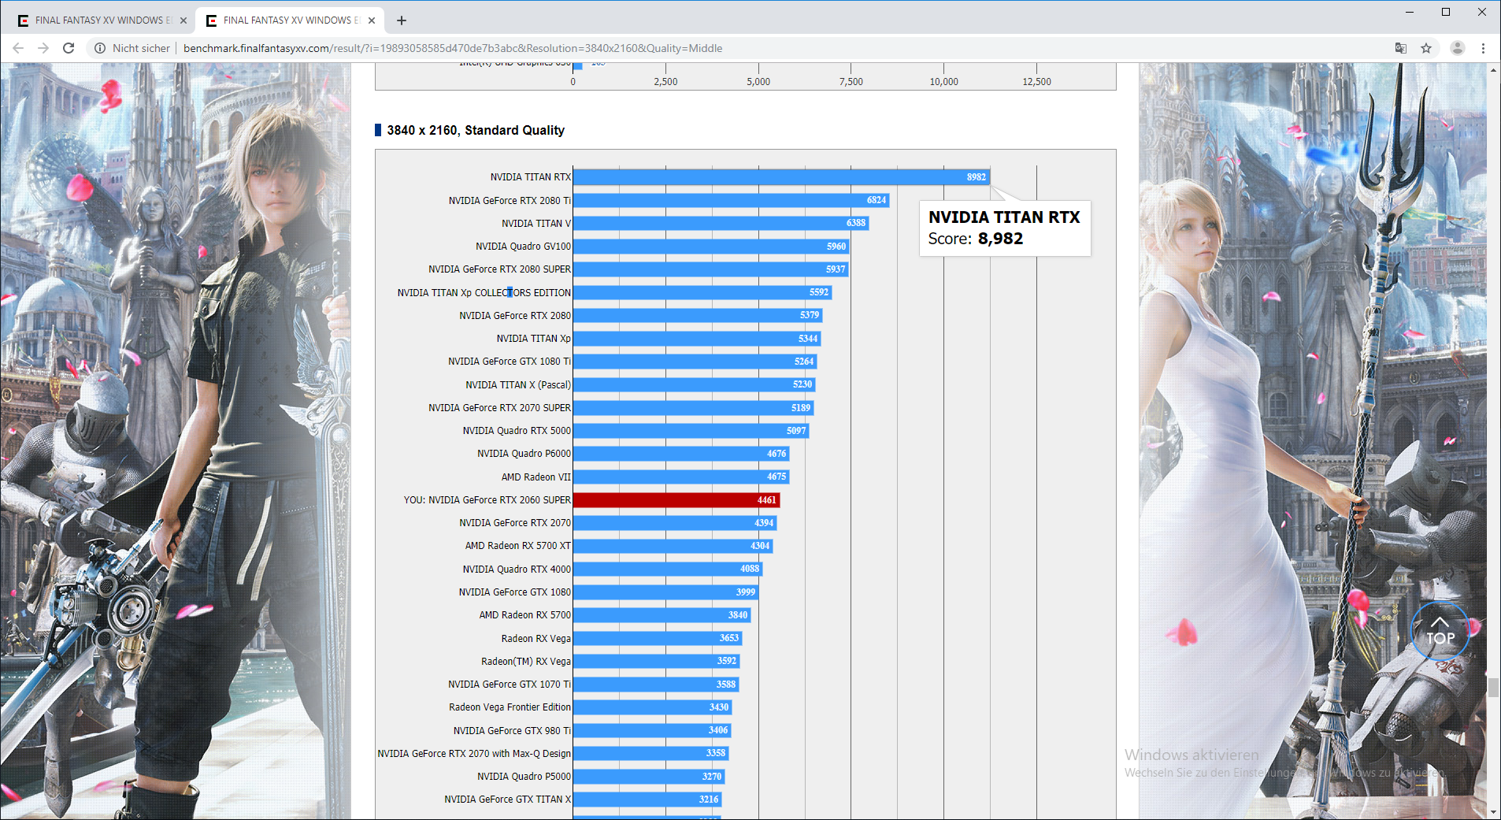Select the GeForce GTX 1070 Ti label
The image size is (1501, 820).
point(510,685)
